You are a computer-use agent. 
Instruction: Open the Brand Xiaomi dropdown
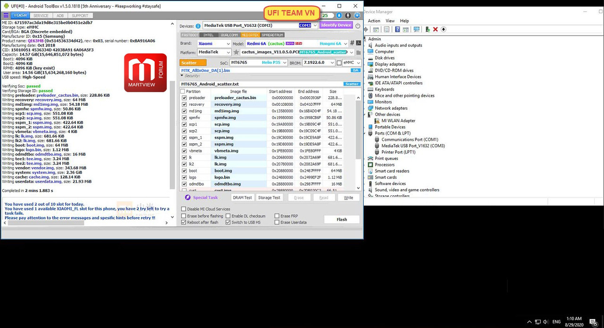coord(228,43)
